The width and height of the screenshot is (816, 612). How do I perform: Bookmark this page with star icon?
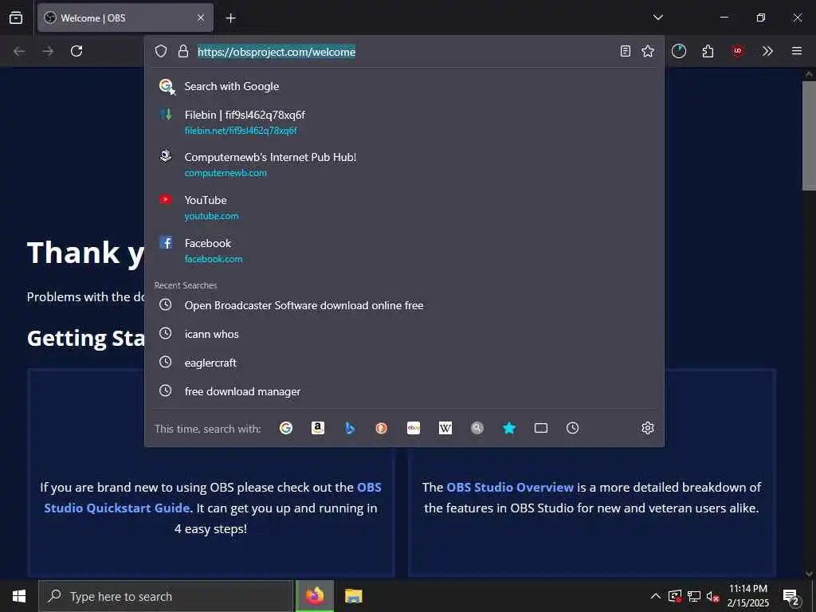coord(647,51)
